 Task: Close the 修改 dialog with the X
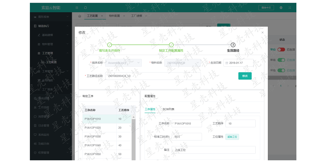pyautogui.click(x=262, y=32)
